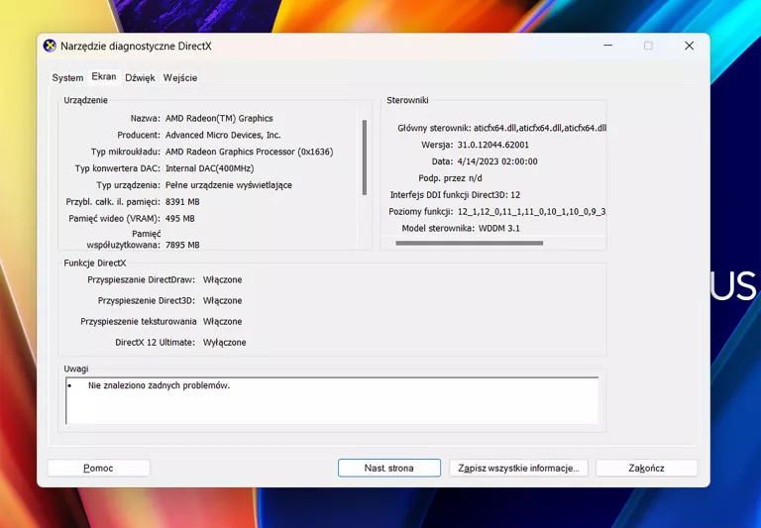Viewport: 761px width, 528px height.
Task: Click the value Advanced Micro Devices, Inc.
Action: tap(223, 135)
